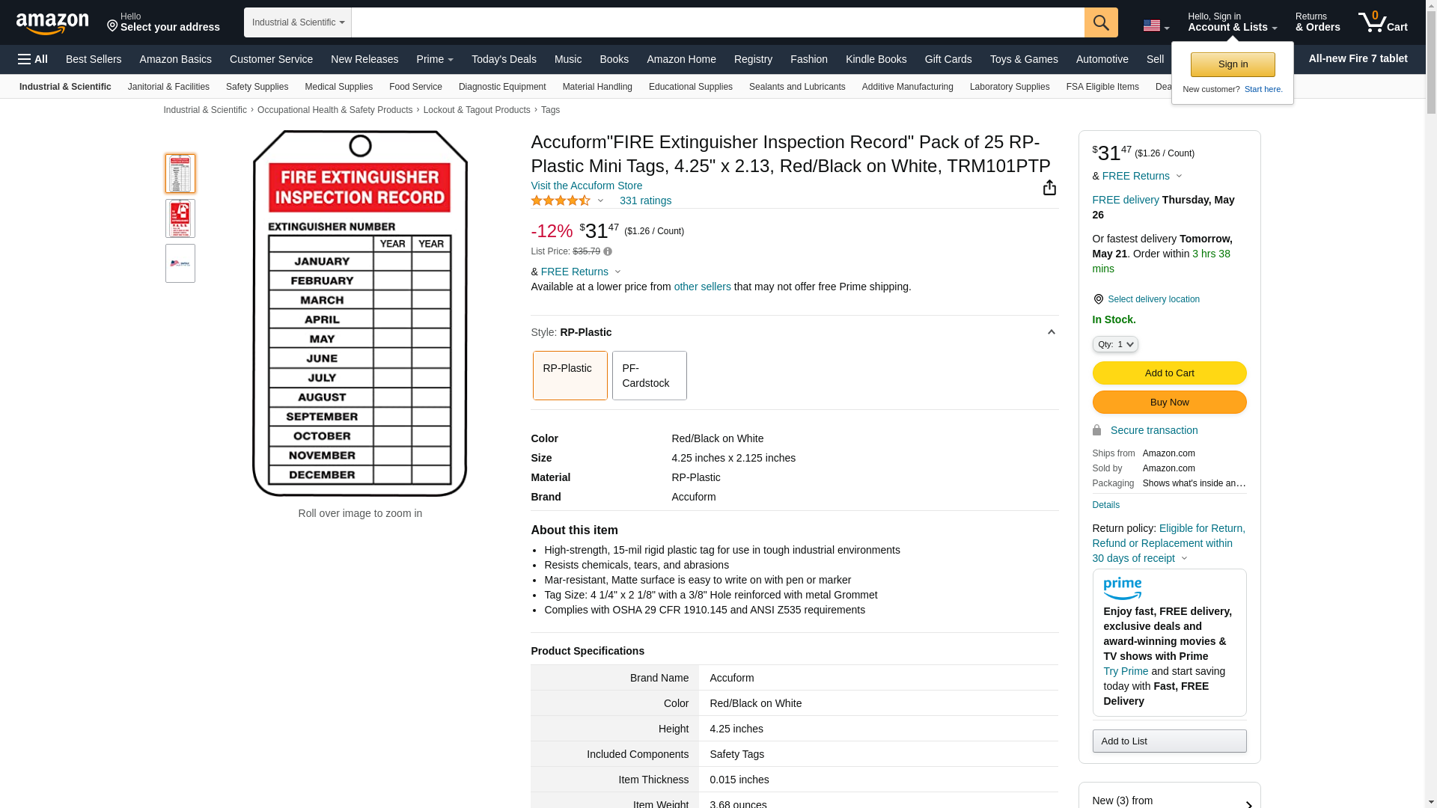
Task: Expand the star rating dropdown arrow
Action: click(600, 201)
